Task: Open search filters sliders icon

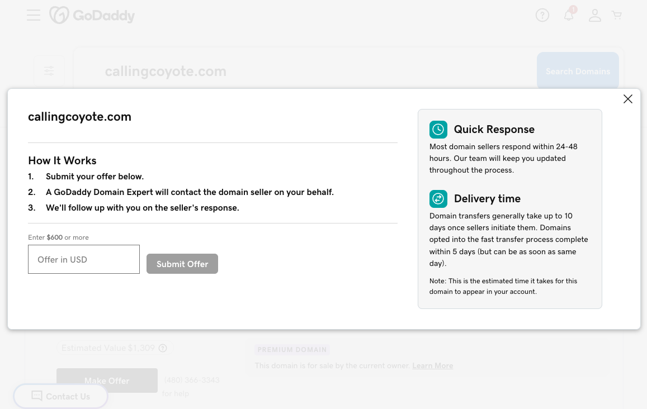Action: (49, 70)
